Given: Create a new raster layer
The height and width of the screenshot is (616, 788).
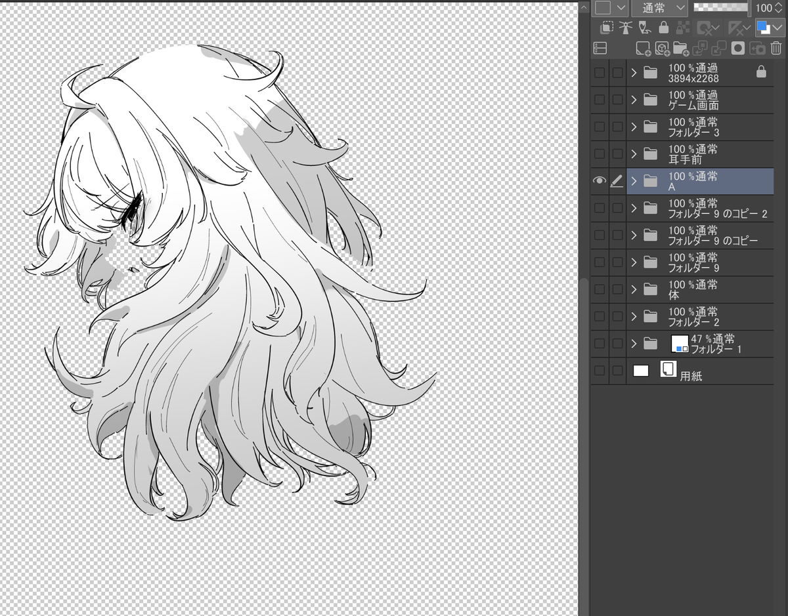Looking at the screenshot, I should (x=644, y=48).
